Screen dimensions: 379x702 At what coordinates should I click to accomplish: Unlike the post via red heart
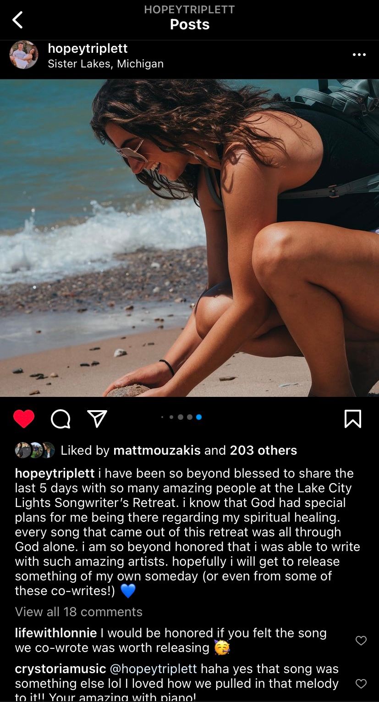point(24,418)
